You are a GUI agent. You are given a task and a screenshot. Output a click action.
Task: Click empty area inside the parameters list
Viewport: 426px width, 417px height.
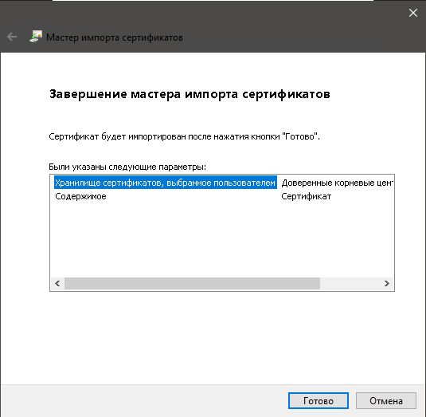pos(222,239)
